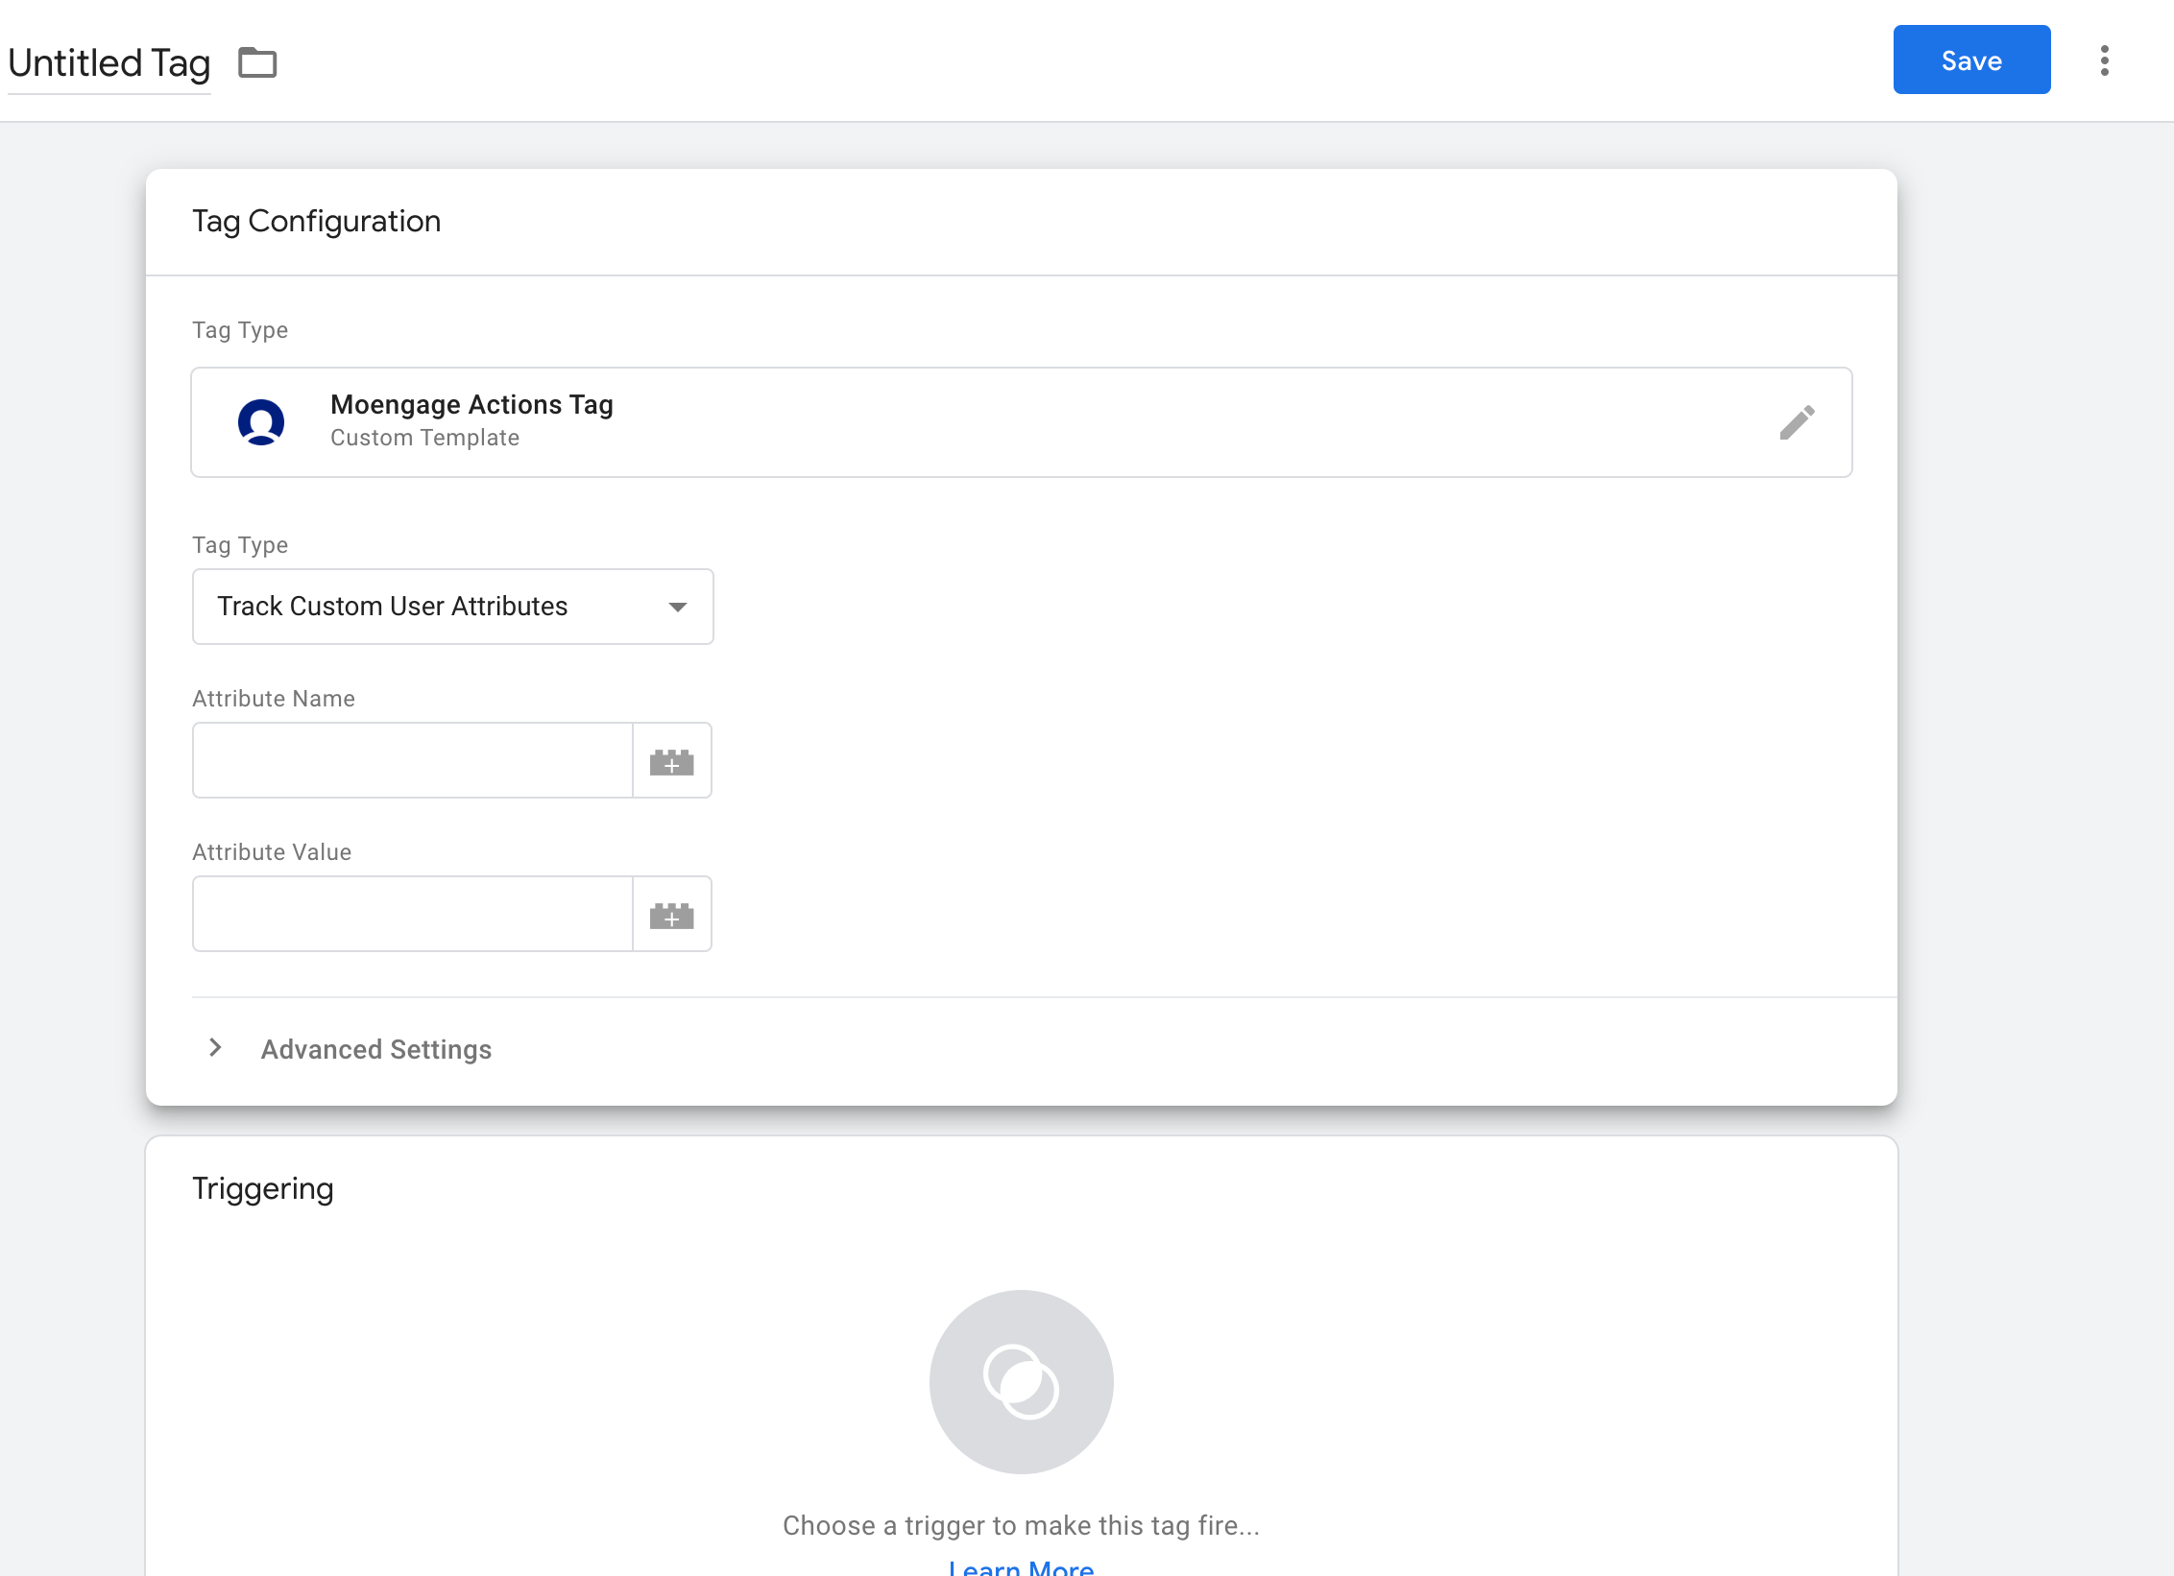
Task: Collapse the Advanced Settings chevron
Action: click(214, 1048)
